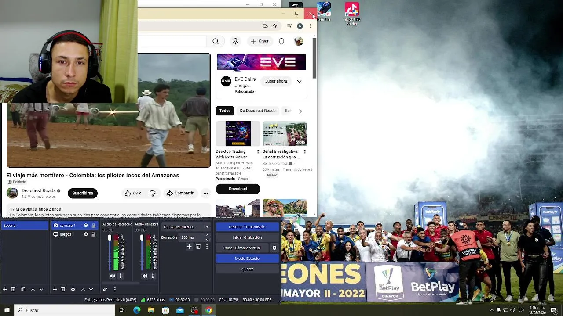Remove the selected OBS scene
Viewport: 563px width, 316px height.
[x=13, y=289]
